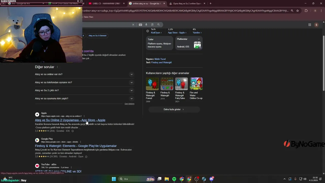Image resolution: width=325 pixels, height=183 pixels.
Task: Open the Metin Yucel publisher link
Action: pos(160,59)
